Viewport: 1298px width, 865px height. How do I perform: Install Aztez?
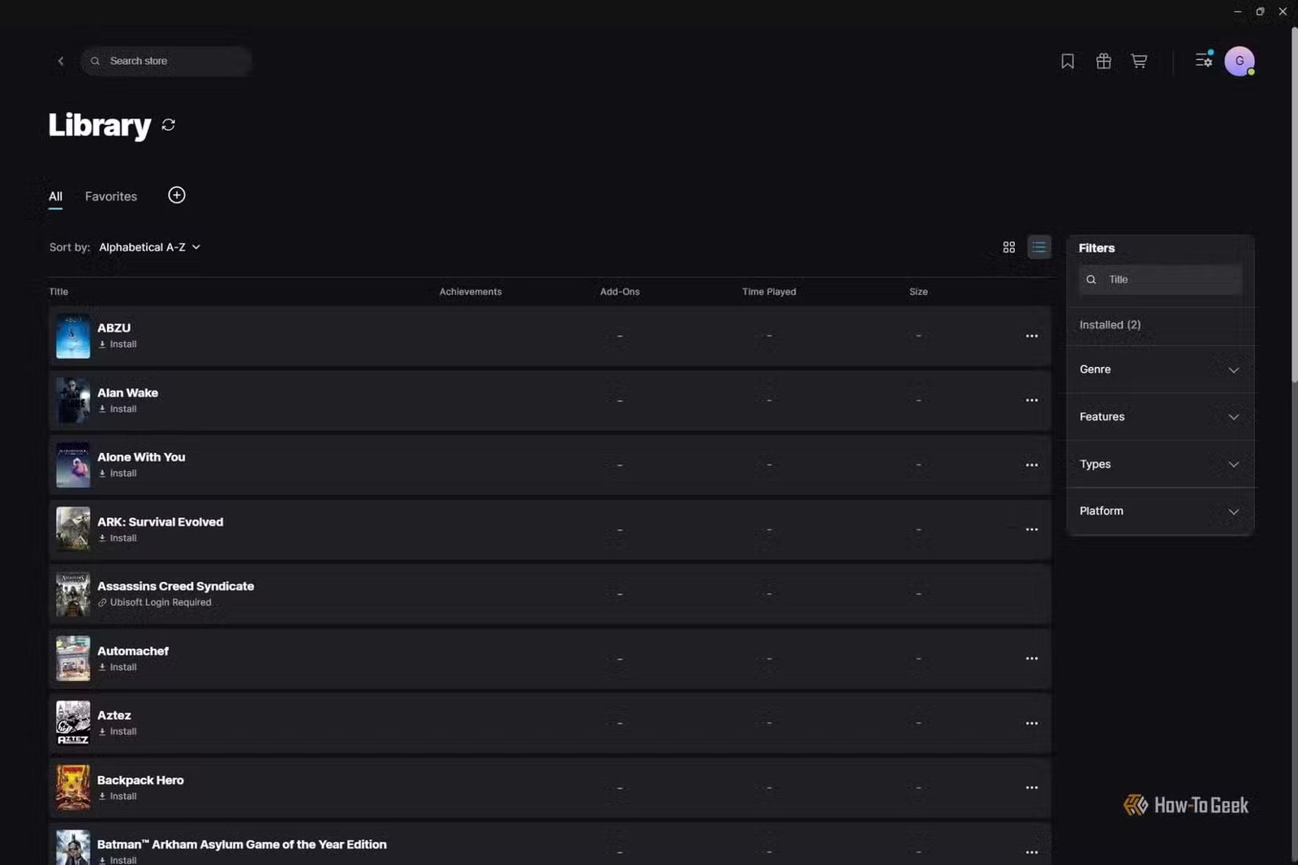coord(118,732)
